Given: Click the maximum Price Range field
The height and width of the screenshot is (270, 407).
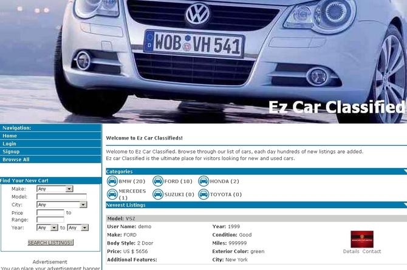Looking at the screenshot, I should click(x=50, y=220).
